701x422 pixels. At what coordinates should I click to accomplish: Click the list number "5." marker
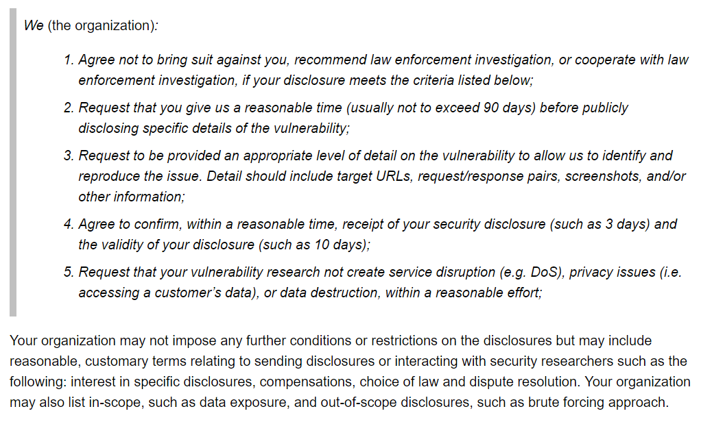pyautogui.click(x=69, y=272)
